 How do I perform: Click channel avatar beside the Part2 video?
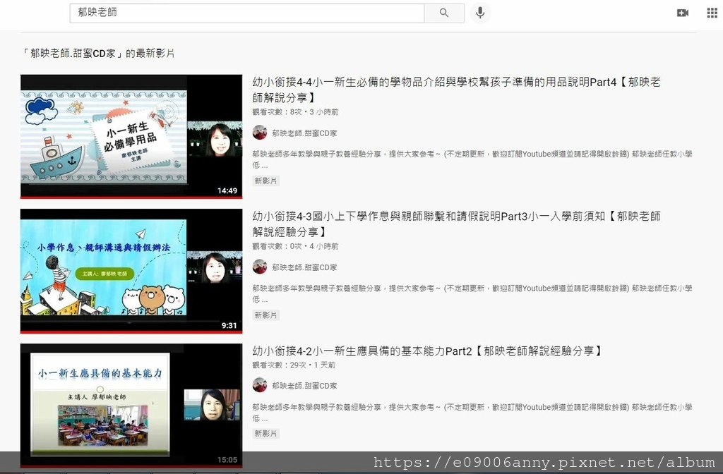click(x=260, y=385)
